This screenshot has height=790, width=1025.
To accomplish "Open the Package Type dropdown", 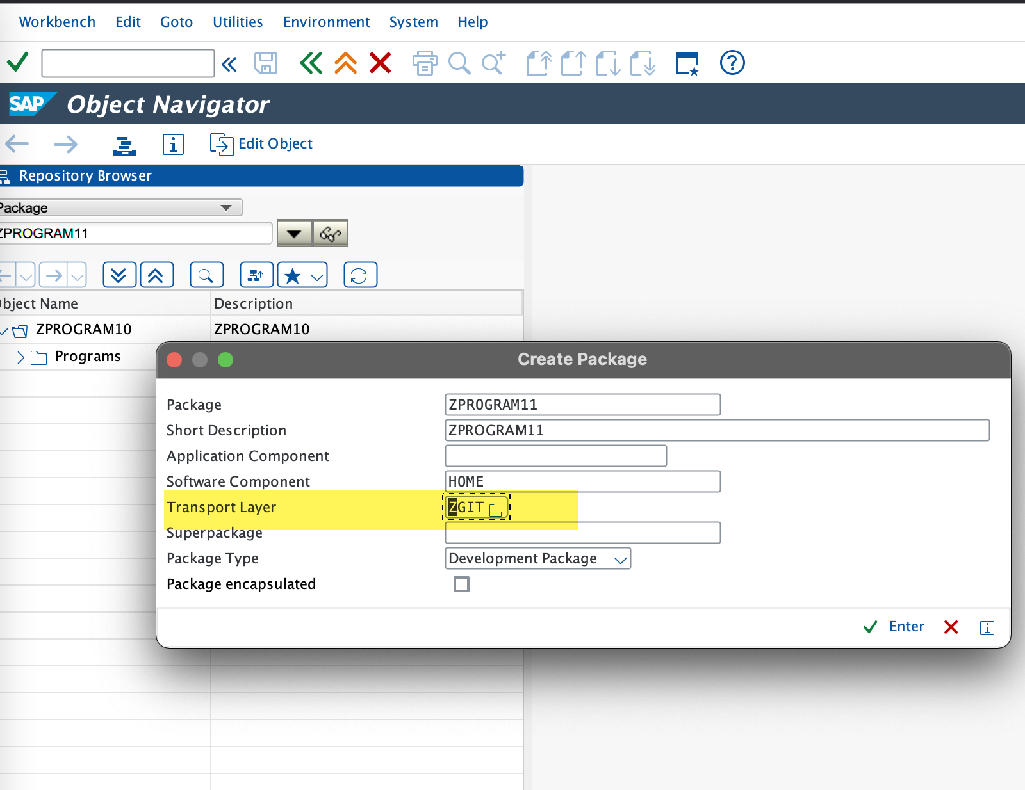I will coord(538,558).
